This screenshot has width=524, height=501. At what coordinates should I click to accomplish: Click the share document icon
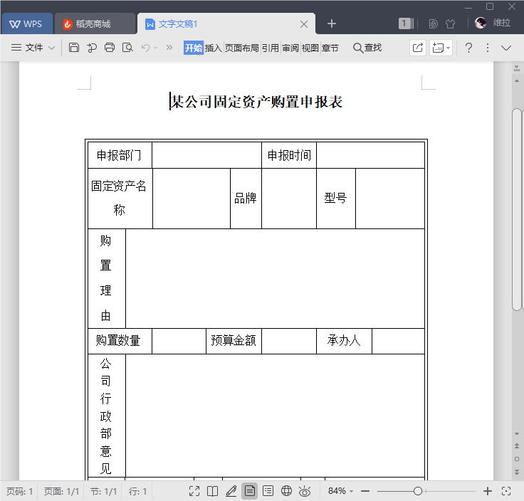pos(418,48)
